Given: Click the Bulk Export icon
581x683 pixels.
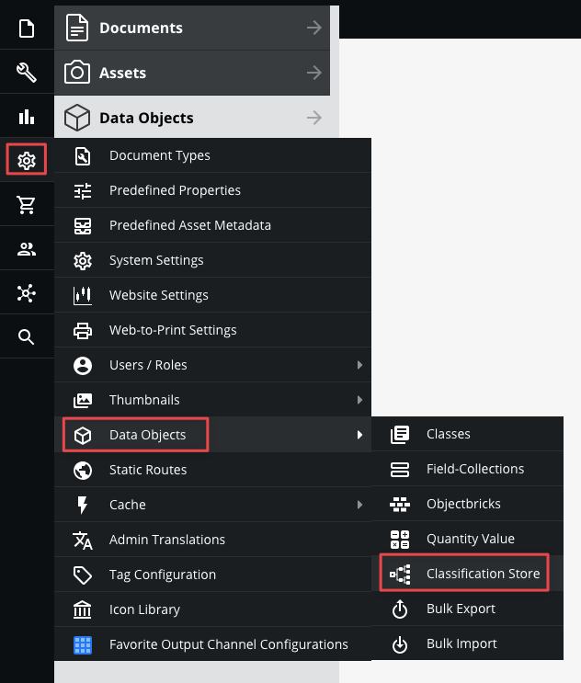Looking at the screenshot, I should [399, 609].
